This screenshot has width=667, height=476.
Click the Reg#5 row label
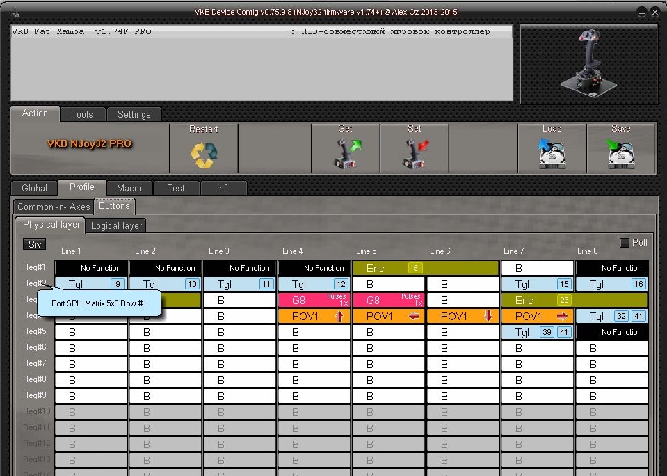(34, 331)
